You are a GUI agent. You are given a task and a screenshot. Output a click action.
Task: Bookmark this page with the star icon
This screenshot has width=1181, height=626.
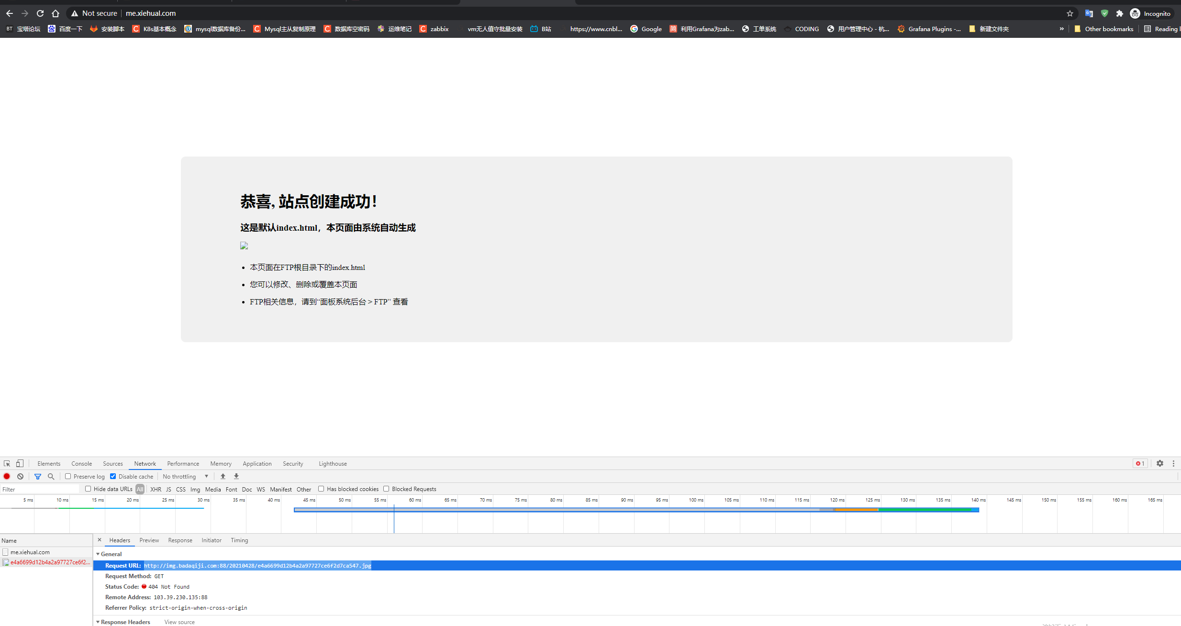coord(1070,13)
